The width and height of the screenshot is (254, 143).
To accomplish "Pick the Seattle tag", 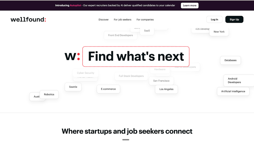I will (73, 87).
